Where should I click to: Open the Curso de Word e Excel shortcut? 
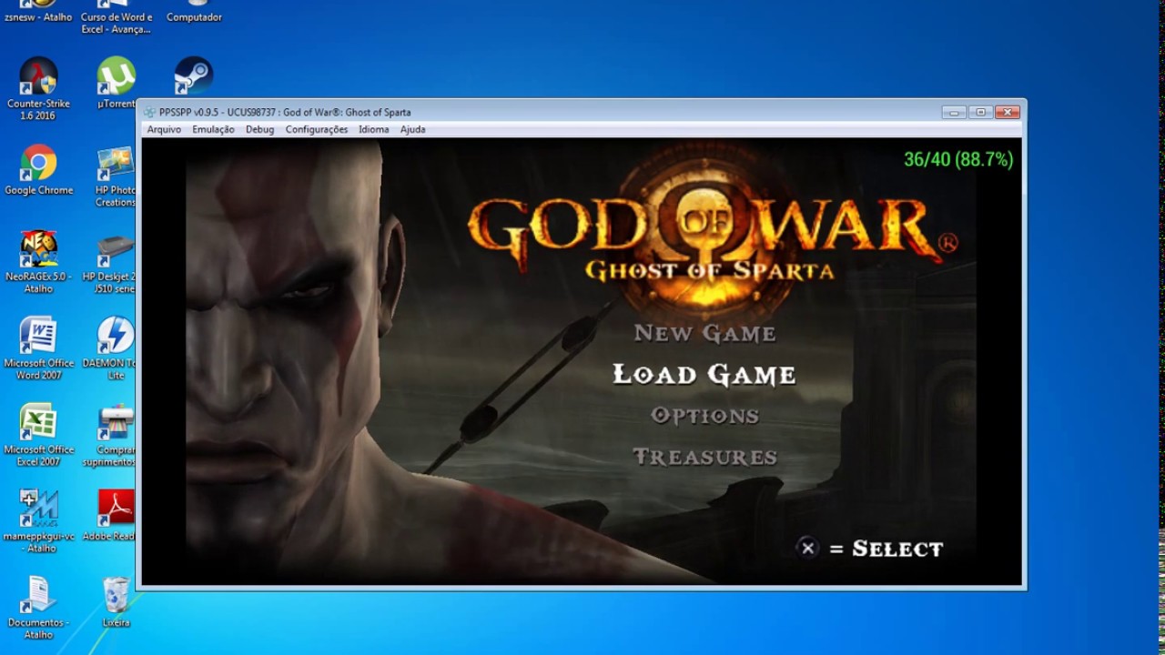[x=116, y=17]
